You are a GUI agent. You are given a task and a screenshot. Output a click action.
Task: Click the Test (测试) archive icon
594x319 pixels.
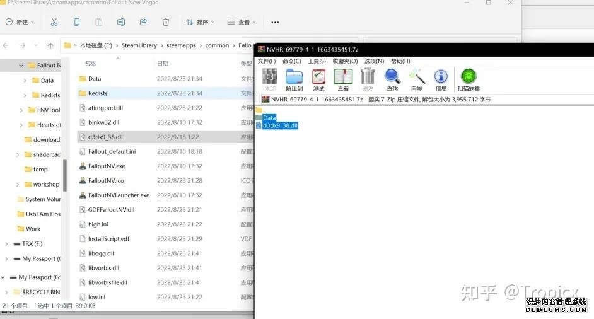tap(318, 80)
